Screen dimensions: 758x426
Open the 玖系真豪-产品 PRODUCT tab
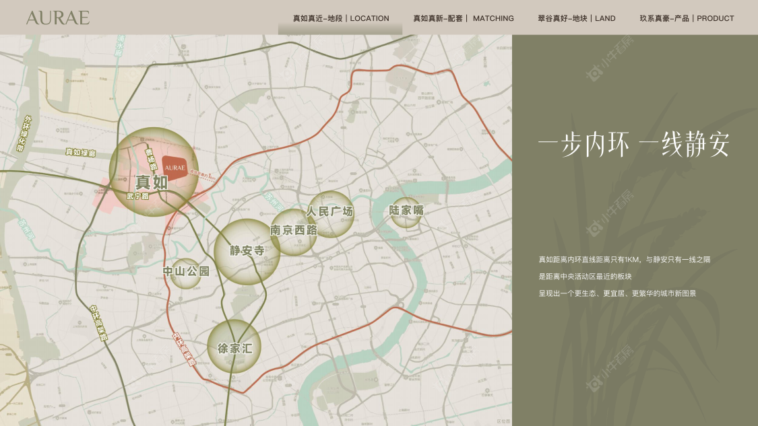(x=687, y=18)
